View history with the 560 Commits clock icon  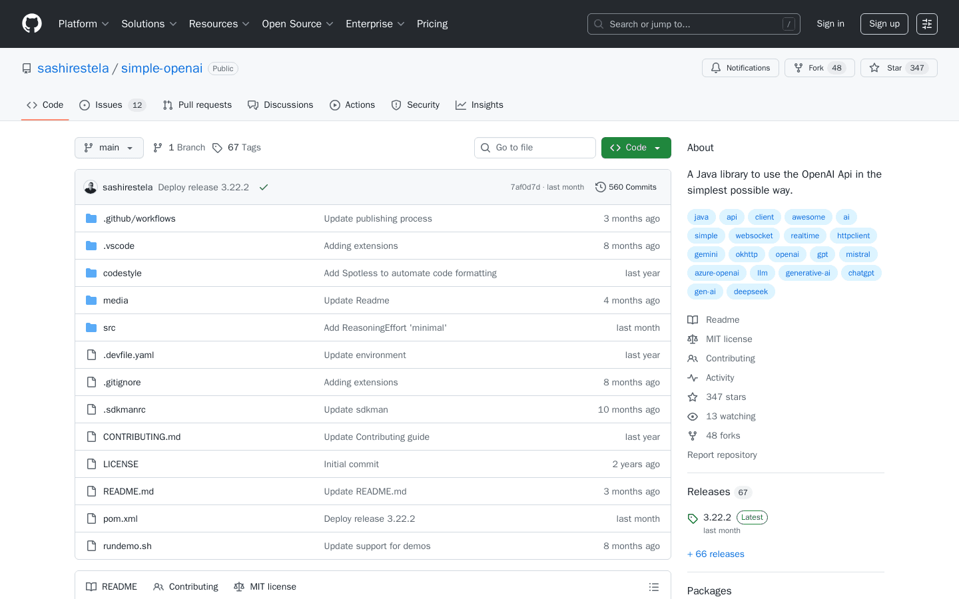coord(600,187)
